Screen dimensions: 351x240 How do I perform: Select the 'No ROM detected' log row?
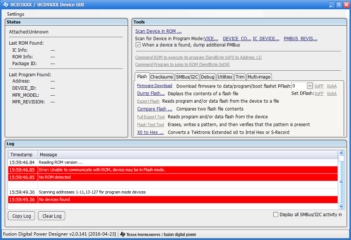pos(173,177)
